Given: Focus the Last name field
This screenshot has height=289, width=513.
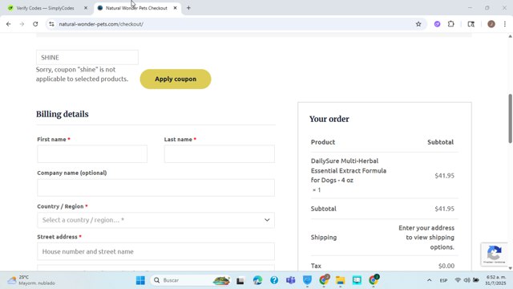Looking at the screenshot, I should (x=219, y=153).
